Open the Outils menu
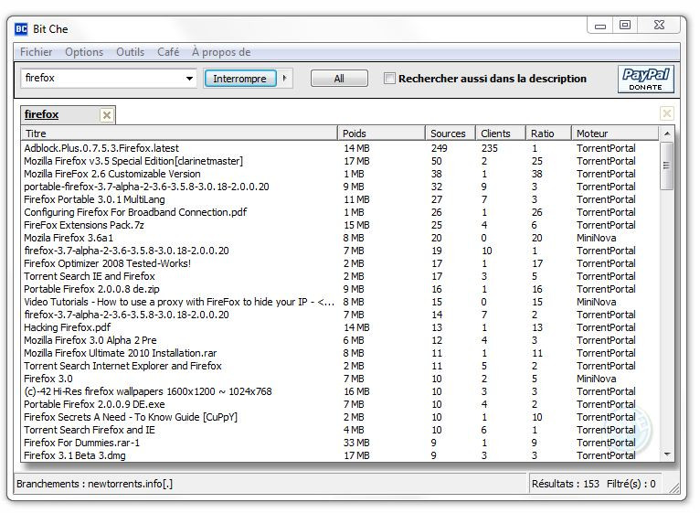This screenshot has width=700, height=513. [x=130, y=52]
